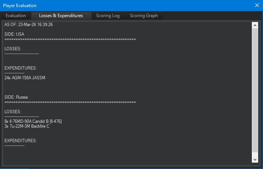Click the scrollbar down arrow
263x169 pixels.
255,159
